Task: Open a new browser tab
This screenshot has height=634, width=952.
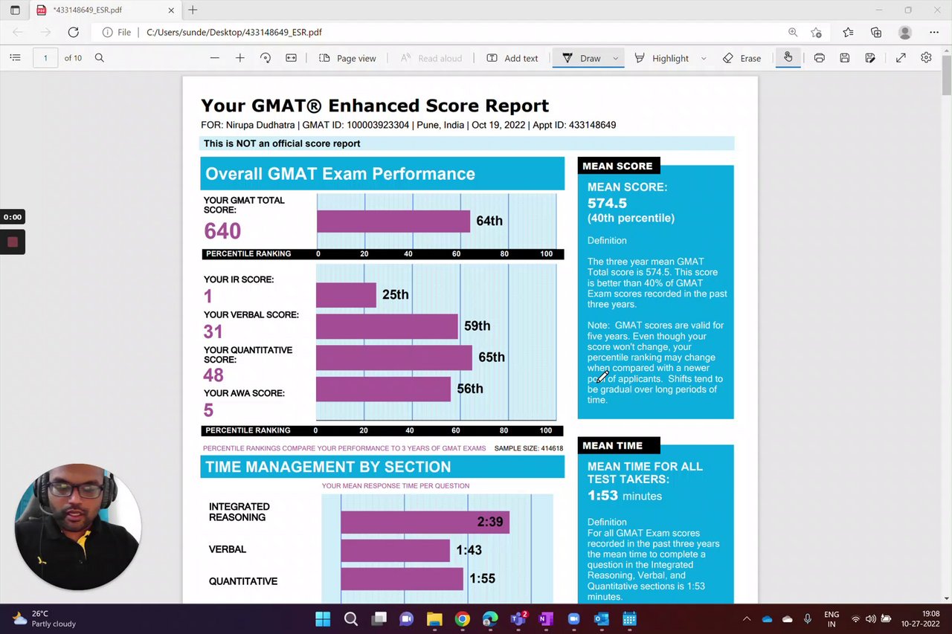Action: pos(193,10)
